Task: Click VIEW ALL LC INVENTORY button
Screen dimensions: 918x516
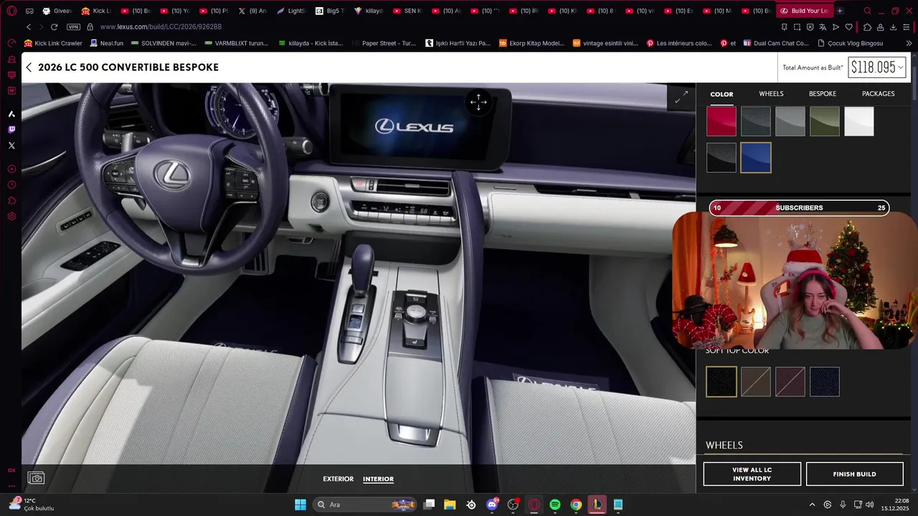Action: (752, 474)
